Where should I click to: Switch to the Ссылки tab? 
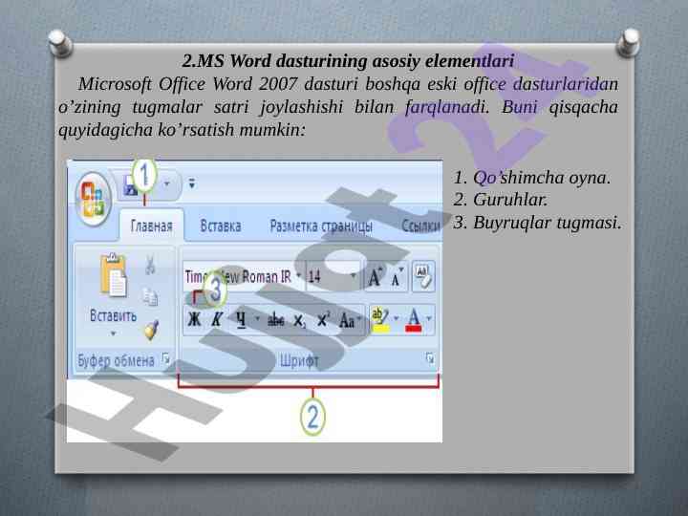point(421,226)
